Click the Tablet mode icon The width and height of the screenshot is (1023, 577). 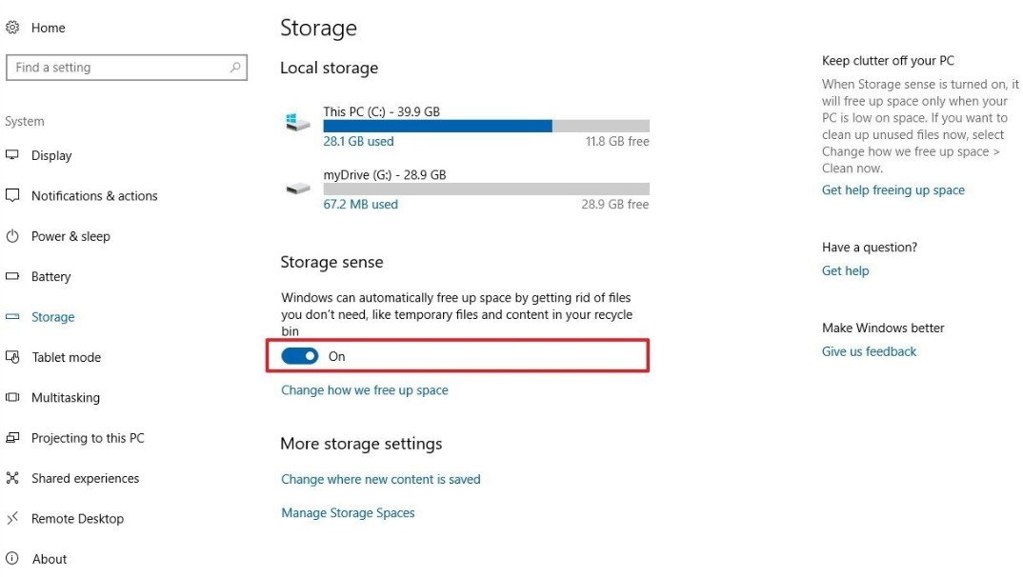click(x=12, y=357)
